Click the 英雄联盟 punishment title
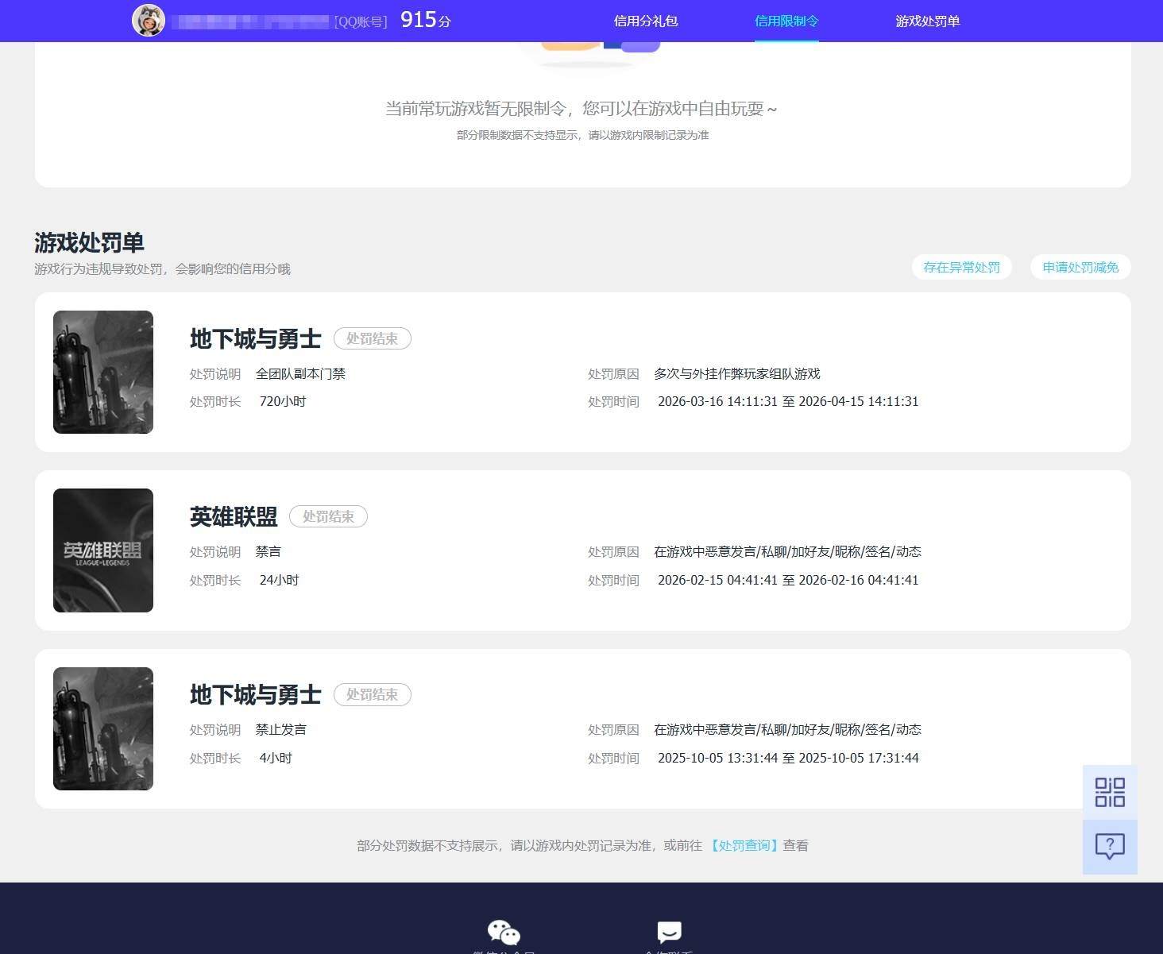The height and width of the screenshot is (954, 1163). [x=234, y=517]
